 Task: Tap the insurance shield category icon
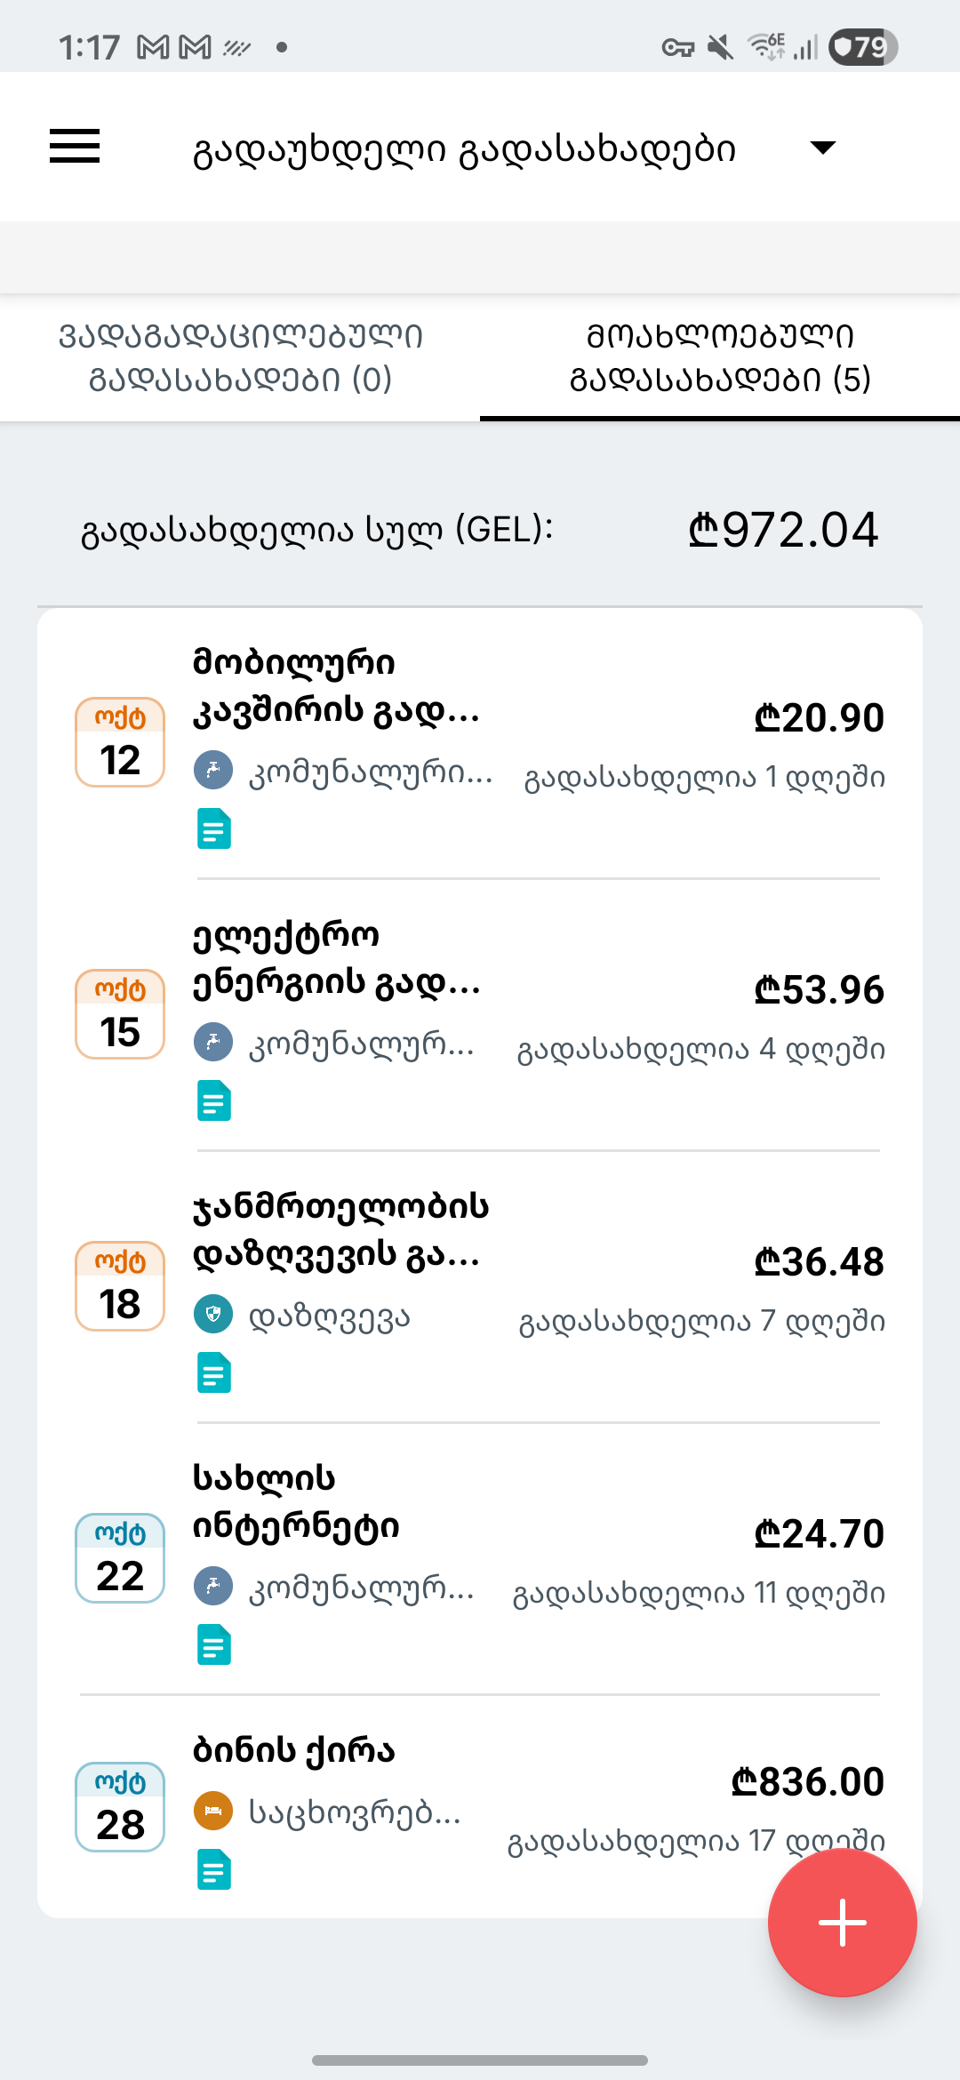point(213,1314)
